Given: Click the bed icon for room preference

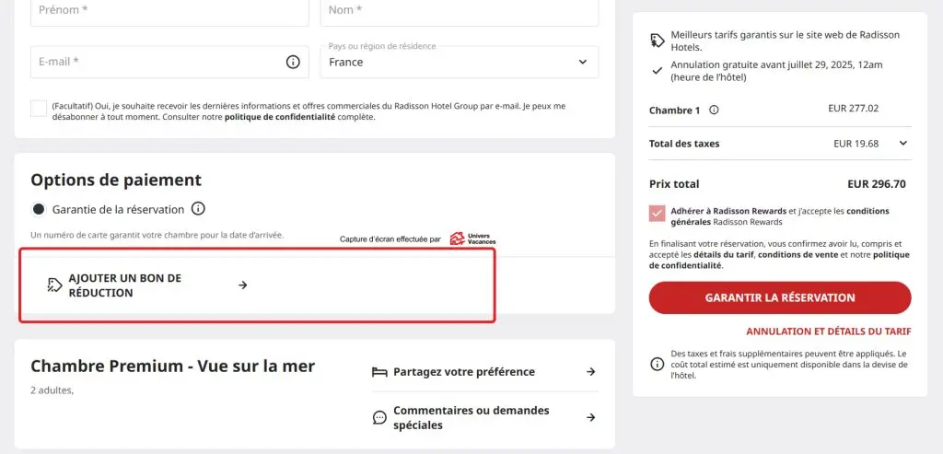Looking at the screenshot, I should [379, 372].
